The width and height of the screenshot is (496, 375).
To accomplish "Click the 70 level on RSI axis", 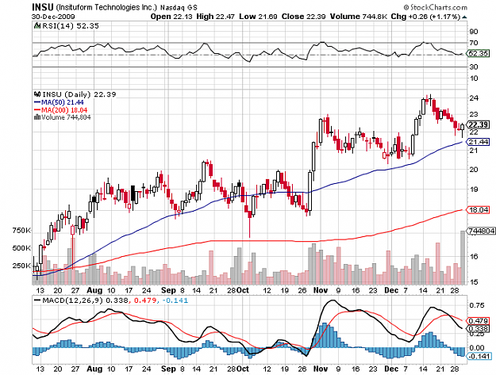I will tap(474, 43).
